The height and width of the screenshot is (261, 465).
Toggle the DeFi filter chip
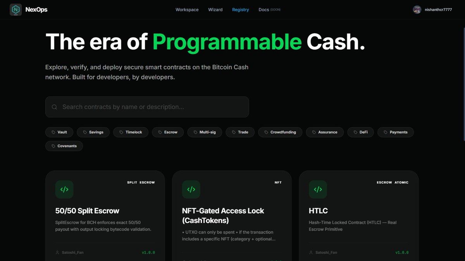(x=360, y=132)
